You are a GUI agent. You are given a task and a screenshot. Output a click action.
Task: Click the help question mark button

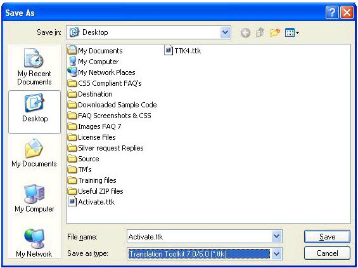click(332, 12)
